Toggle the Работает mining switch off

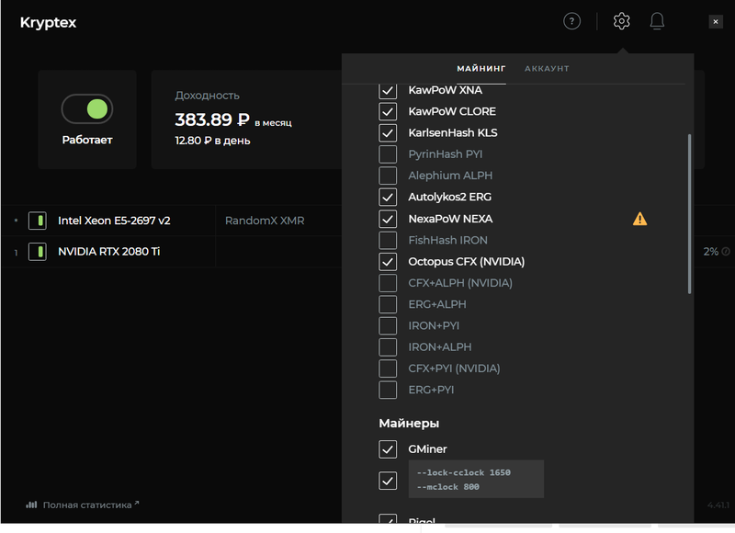(x=87, y=108)
